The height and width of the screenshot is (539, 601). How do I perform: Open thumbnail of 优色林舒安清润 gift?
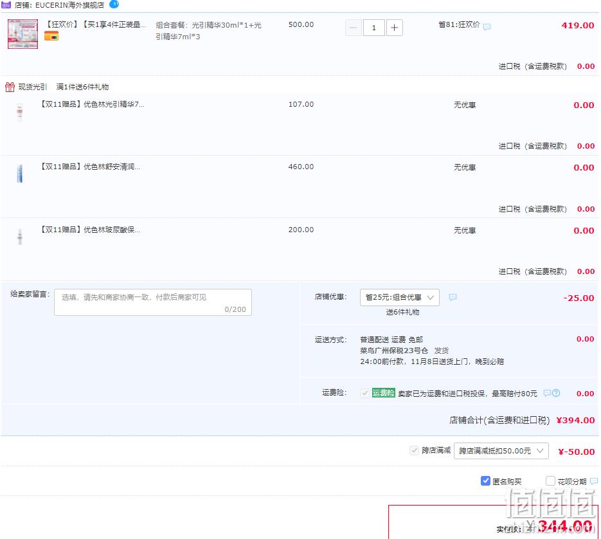[19, 174]
